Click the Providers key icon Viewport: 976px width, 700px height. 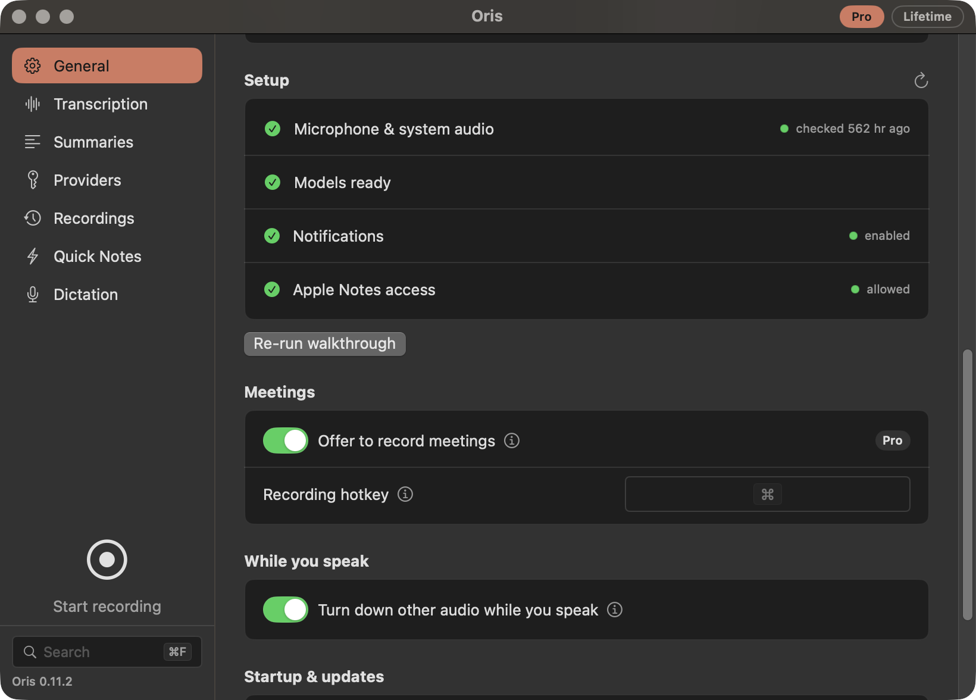click(33, 180)
